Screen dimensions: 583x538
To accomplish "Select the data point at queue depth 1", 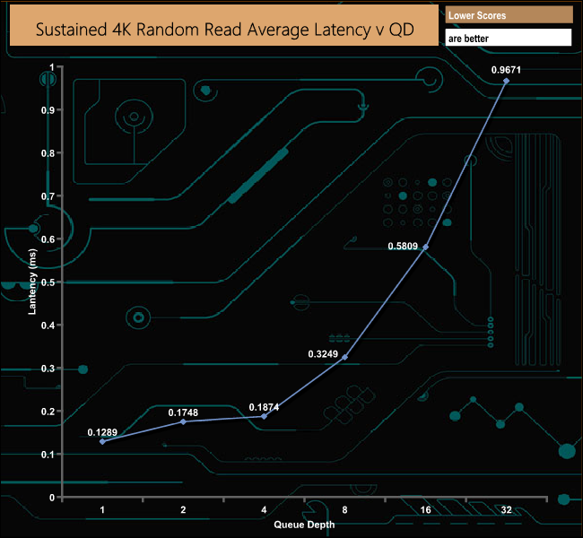I will [102, 441].
